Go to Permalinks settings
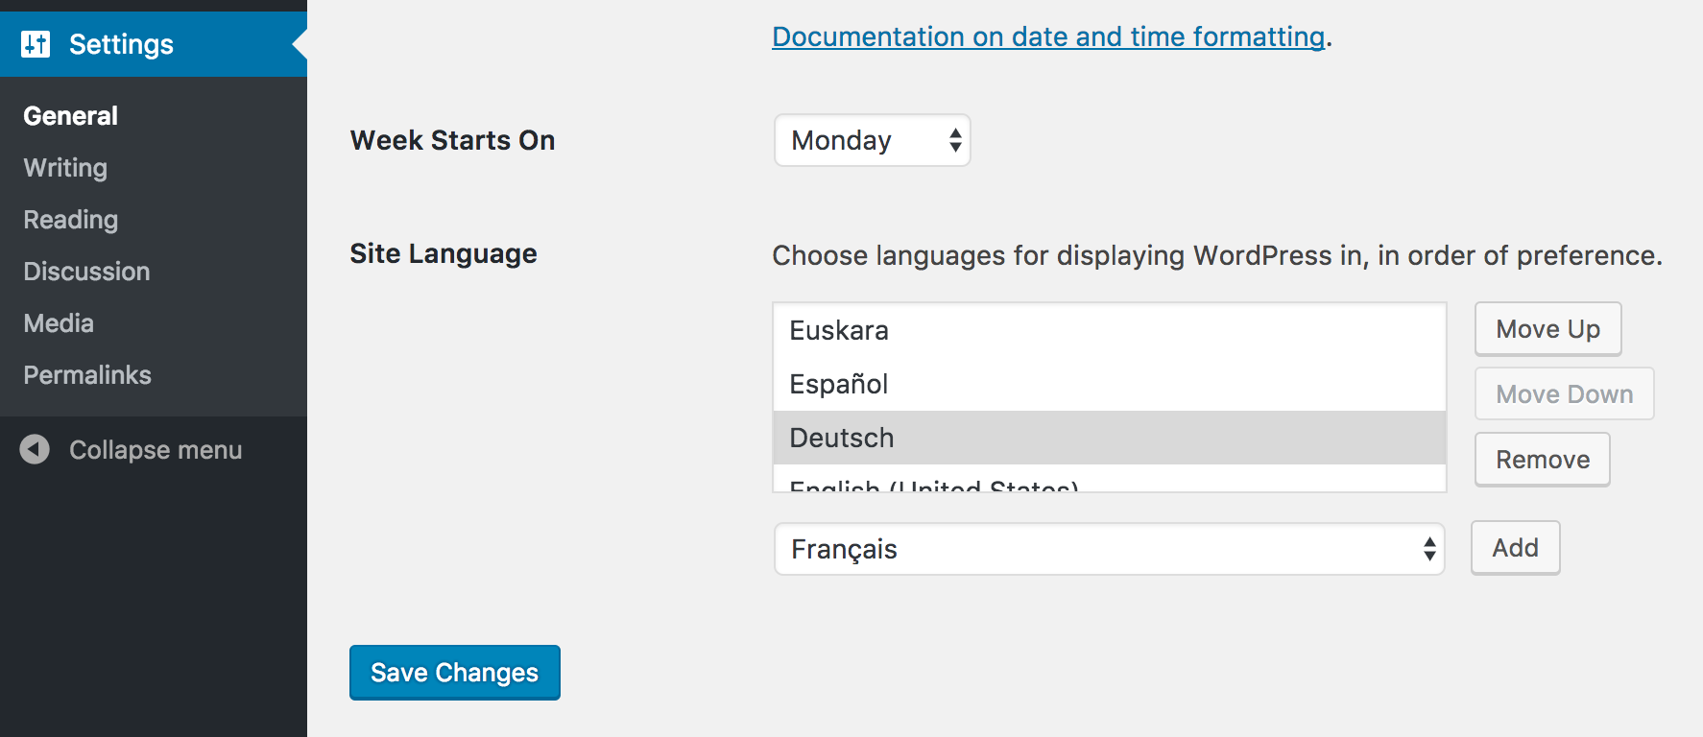 click(87, 375)
